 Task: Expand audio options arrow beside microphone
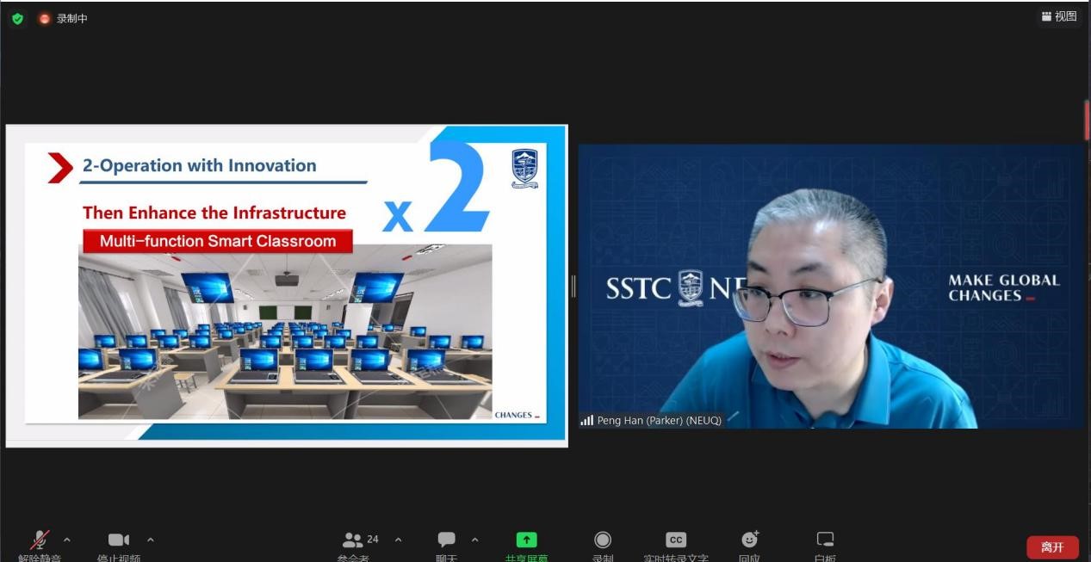pyautogui.click(x=67, y=540)
